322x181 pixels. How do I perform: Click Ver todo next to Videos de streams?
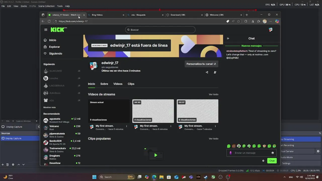tap(214, 95)
